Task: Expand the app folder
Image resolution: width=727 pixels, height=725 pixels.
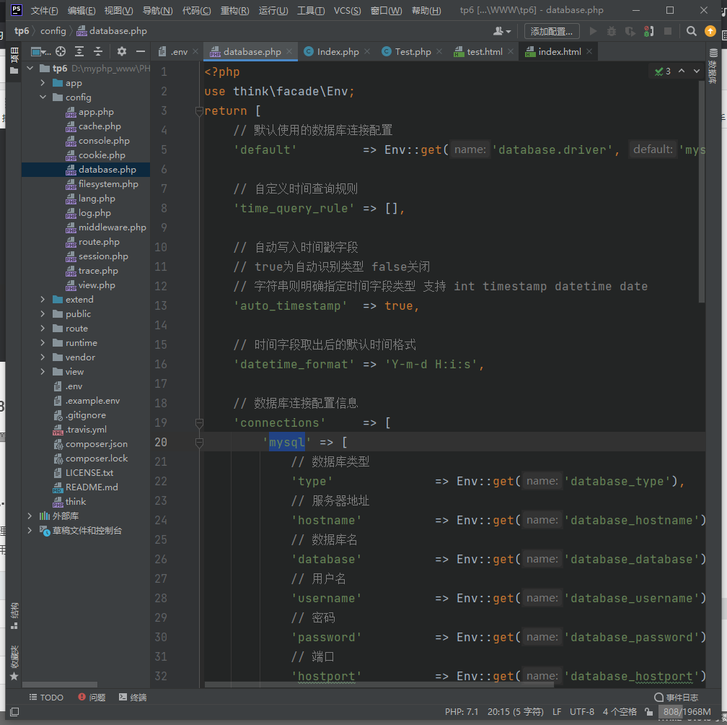Action: tap(43, 82)
